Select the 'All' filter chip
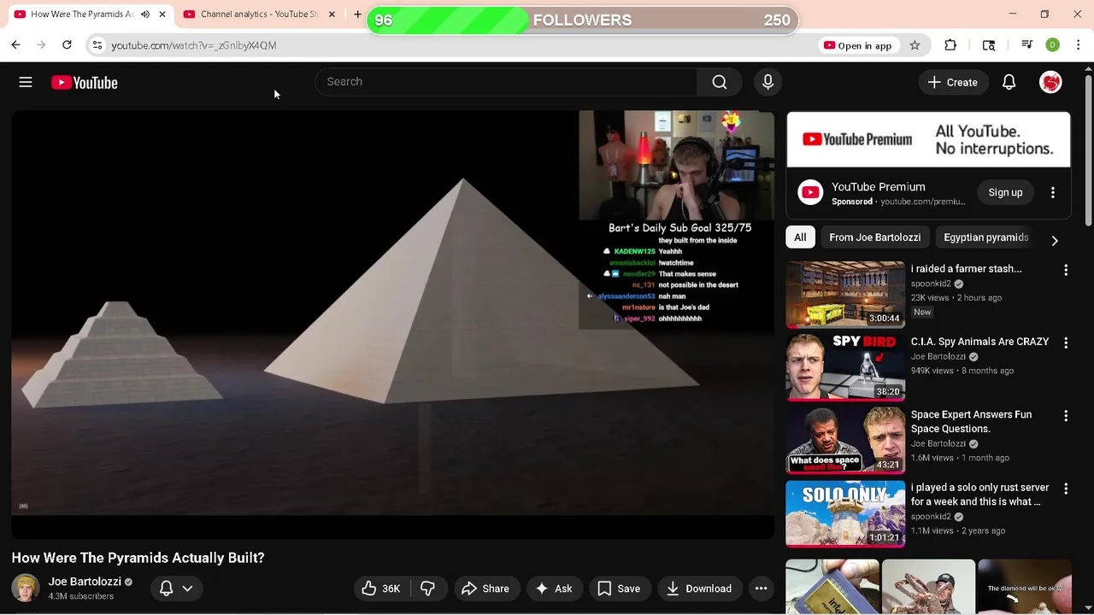The image size is (1094, 615). point(800,237)
